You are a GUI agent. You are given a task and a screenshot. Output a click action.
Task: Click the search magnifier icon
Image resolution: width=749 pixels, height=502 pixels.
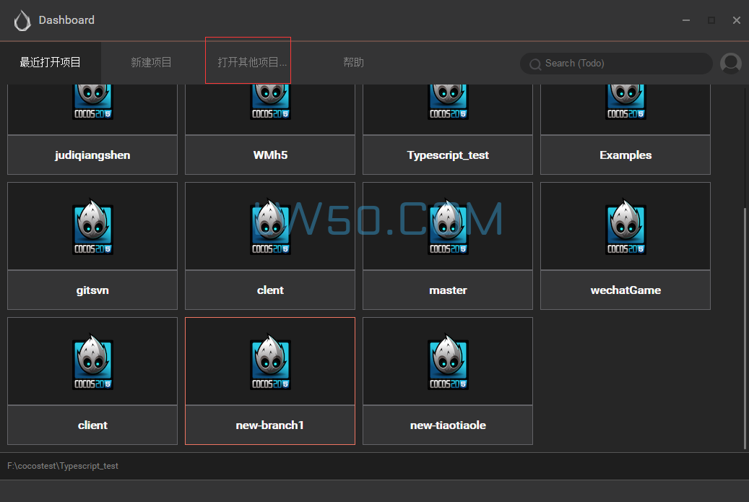(535, 64)
